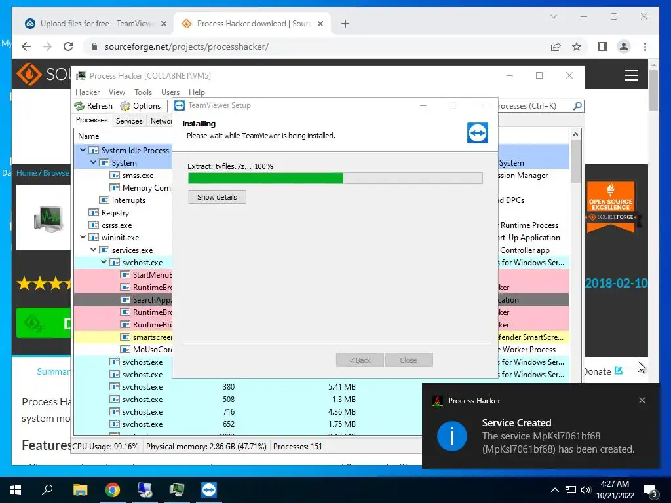Select the Processes tab

click(92, 121)
